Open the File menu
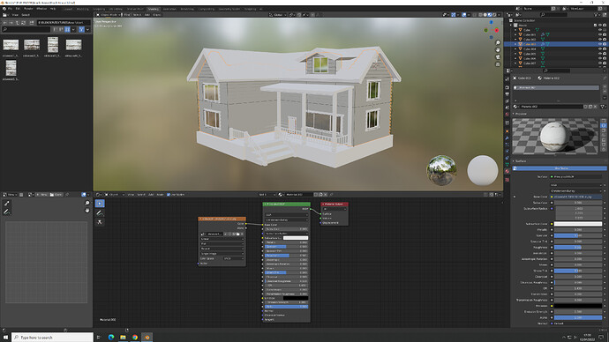Image resolution: width=609 pixels, height=342 pixels. pyautogui.click(x=10, y=9)
